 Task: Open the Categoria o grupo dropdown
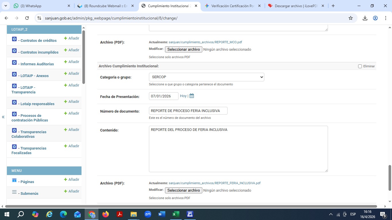(x=206, y=77)
